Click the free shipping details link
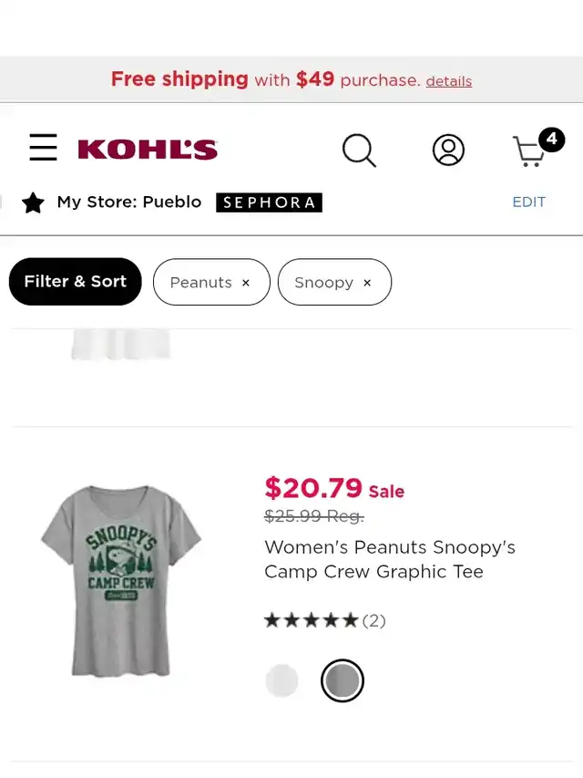 click(x=448, y=81)
